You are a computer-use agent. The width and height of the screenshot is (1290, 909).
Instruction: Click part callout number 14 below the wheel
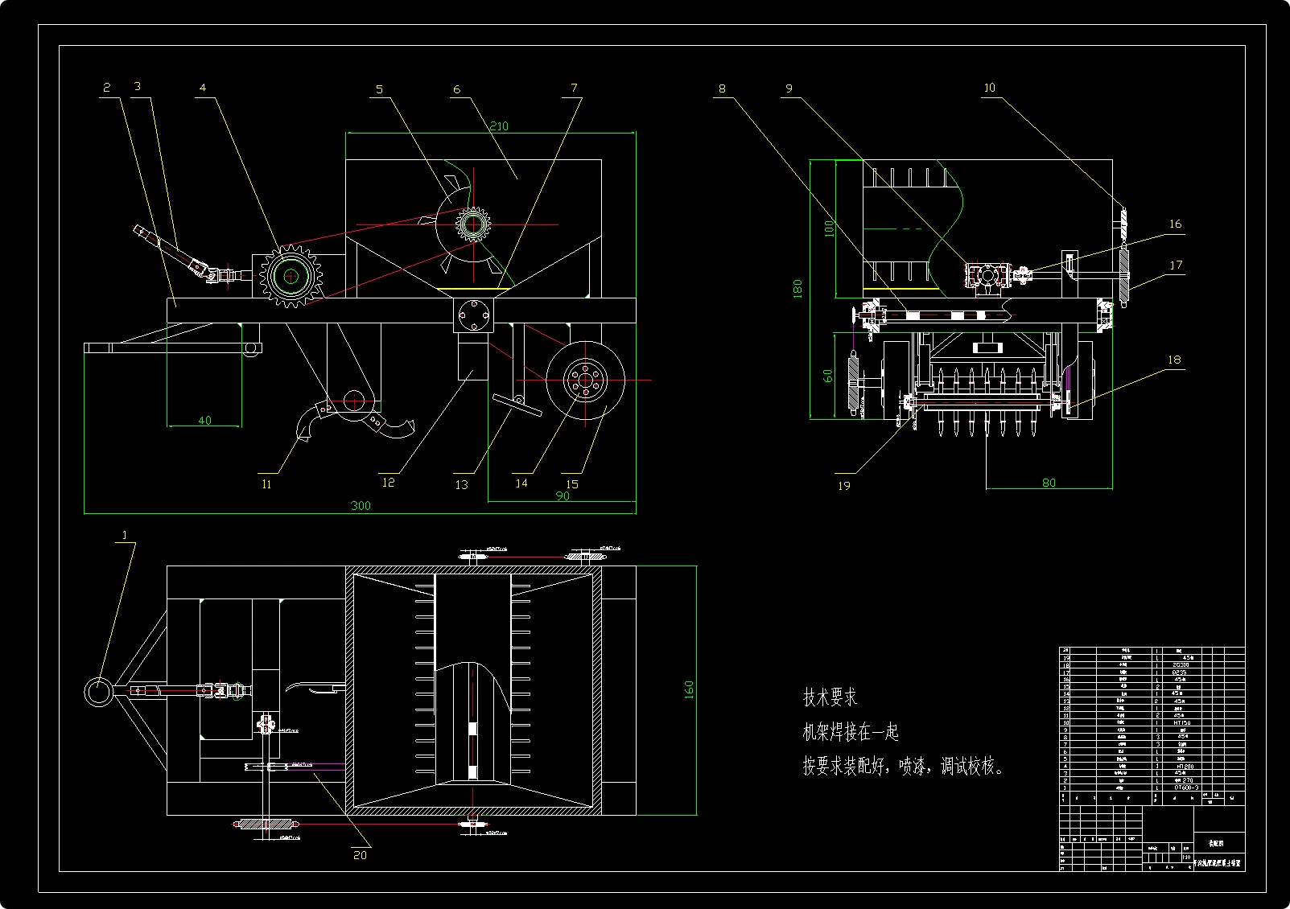[521, 483]
